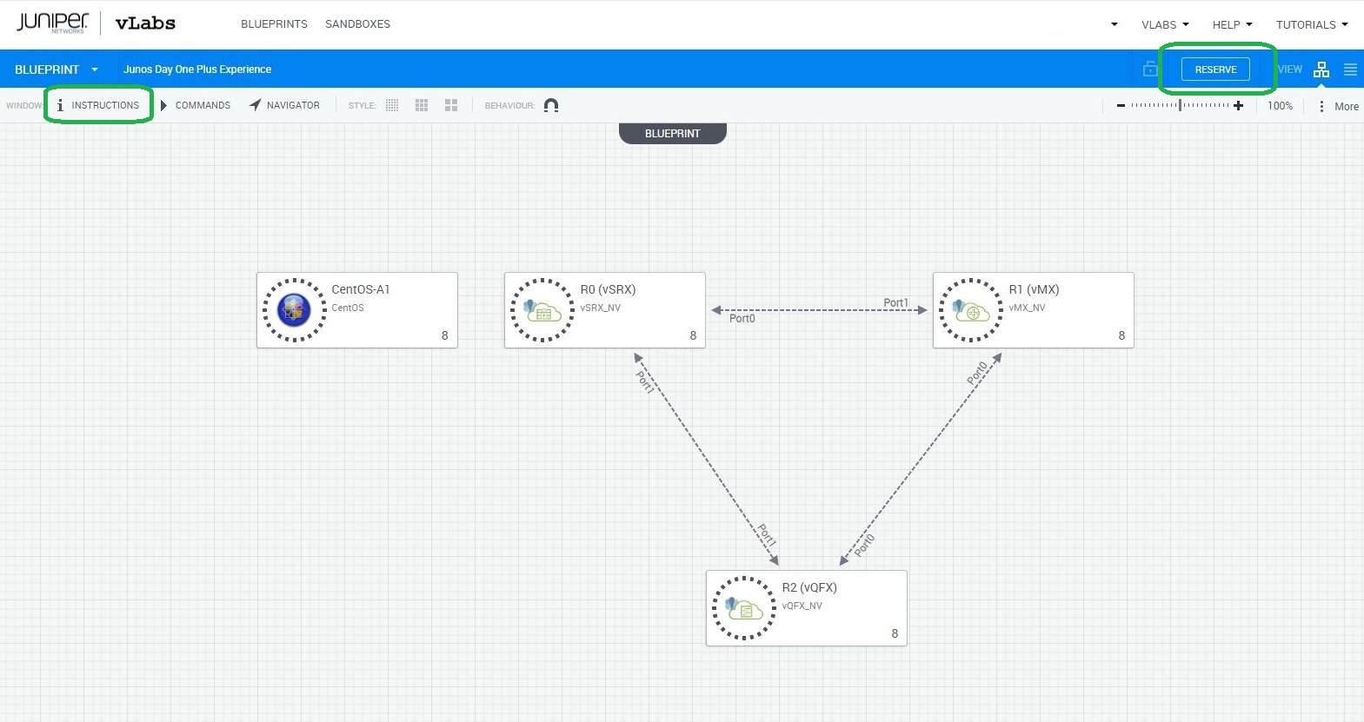Expand the TUTORIALS dropdown

pyautogui.click(x=1311, y=24)
